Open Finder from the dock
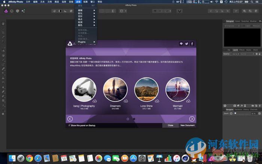Image resolution: width=262 pixels, height=164 pixels. click(x=12, y=158)
